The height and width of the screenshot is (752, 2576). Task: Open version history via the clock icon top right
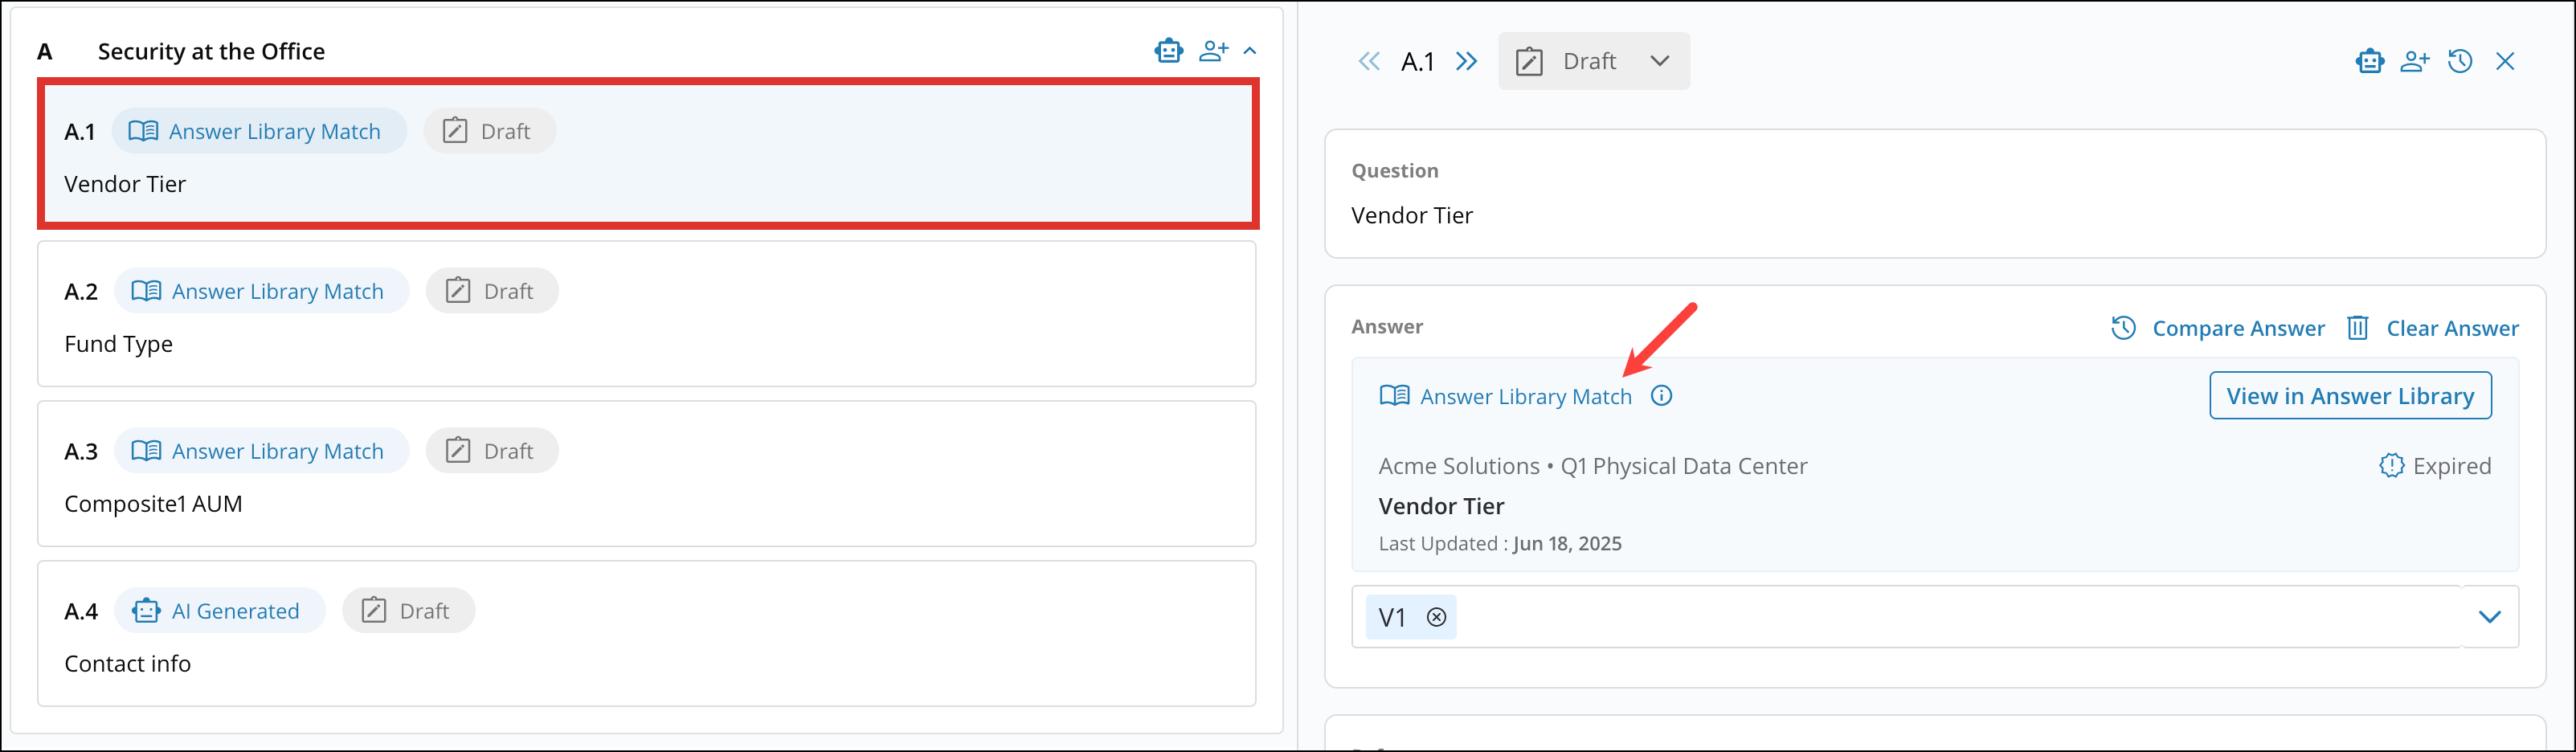2460,61
